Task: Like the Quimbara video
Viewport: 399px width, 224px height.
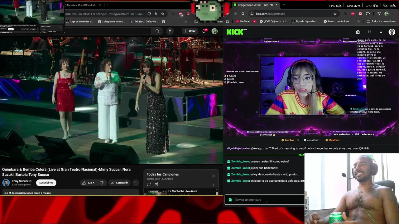Action: [88, 183]
